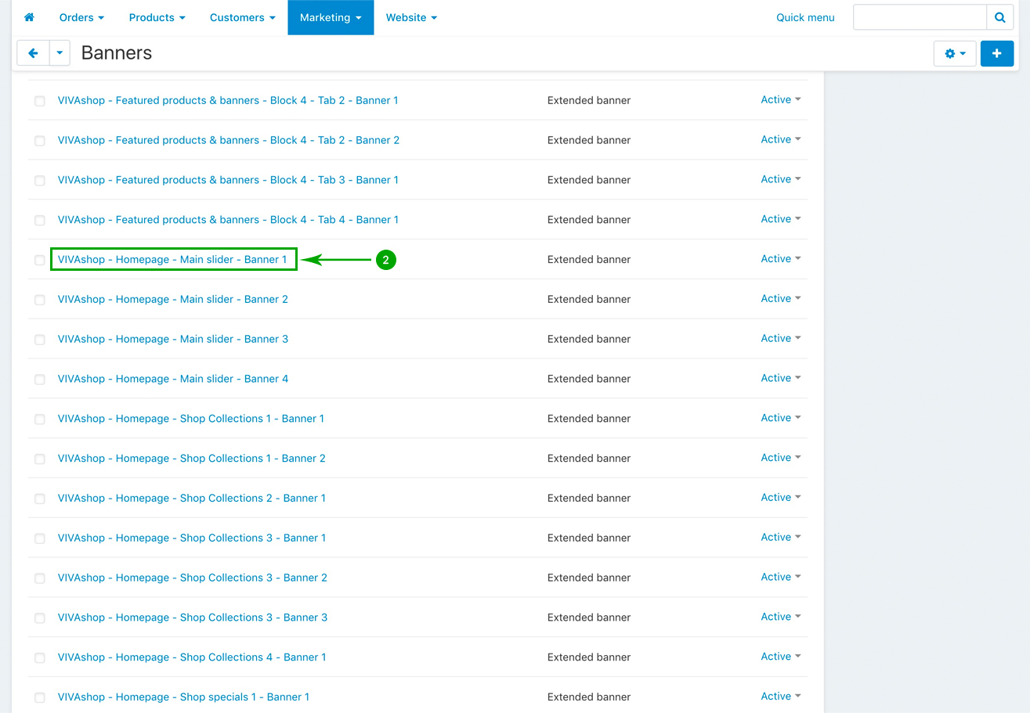Image resolution: width=1030 pixels, height=713 pixels.
Task: Open the Marketing menu
Action: 330,17
